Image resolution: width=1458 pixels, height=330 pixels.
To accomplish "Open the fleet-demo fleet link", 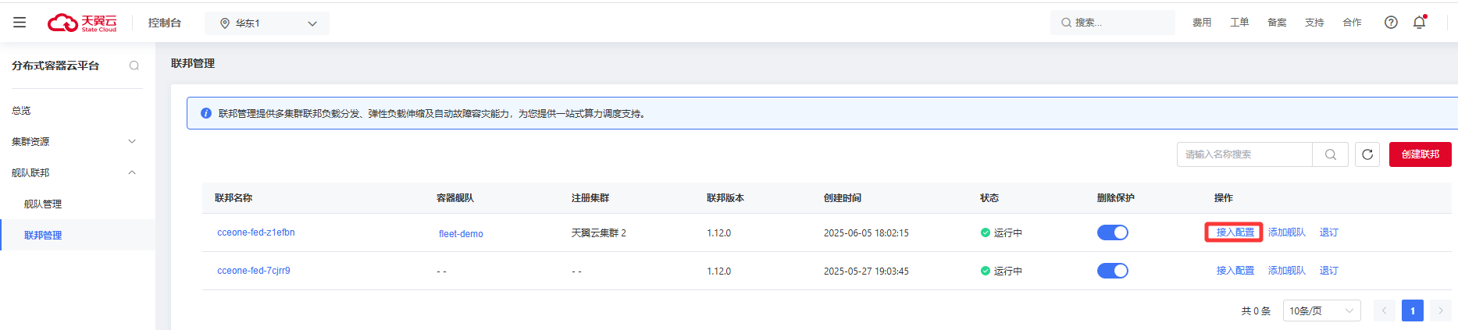I will click(x=461, y=234).
